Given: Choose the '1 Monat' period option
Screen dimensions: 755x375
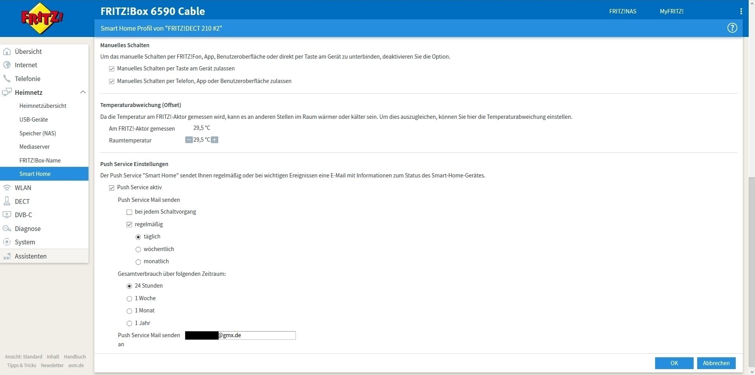Looking at the screenshot, I should coord(129,311).
